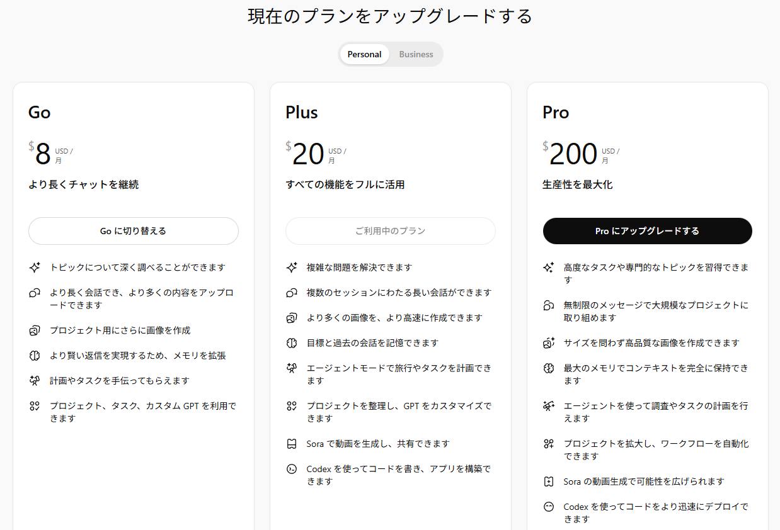
Task: Click the image creation icon under Plus plan
Action: 292,317
